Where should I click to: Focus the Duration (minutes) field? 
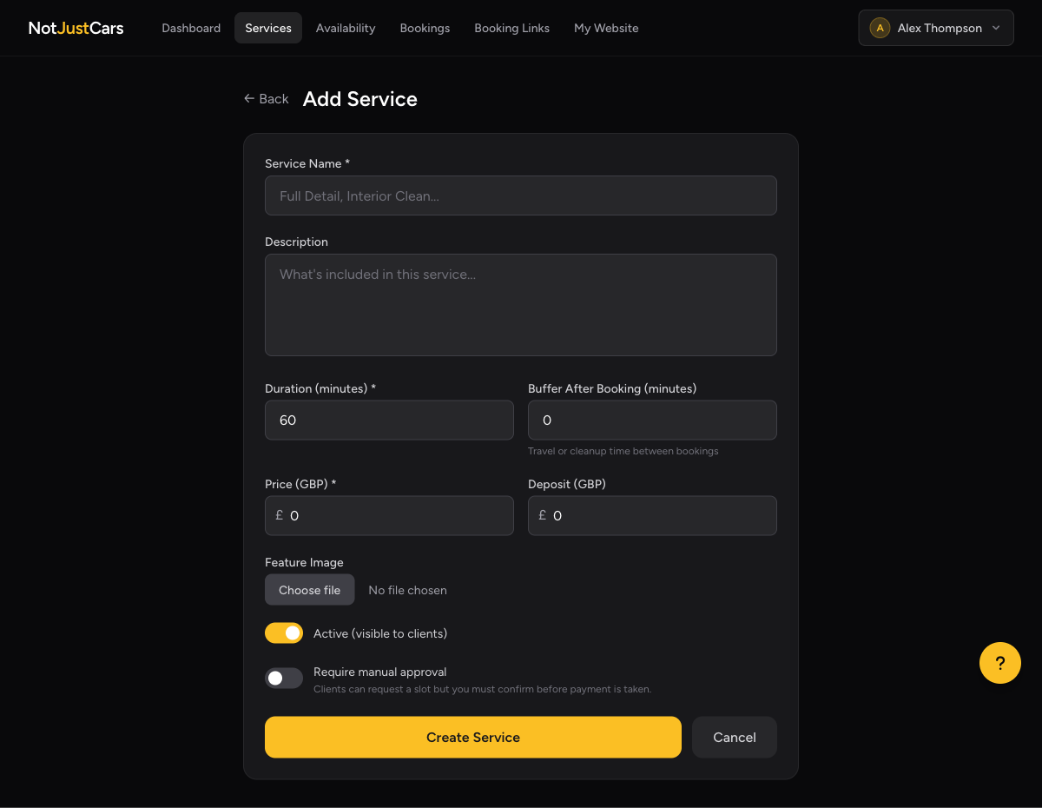(389, 420)
